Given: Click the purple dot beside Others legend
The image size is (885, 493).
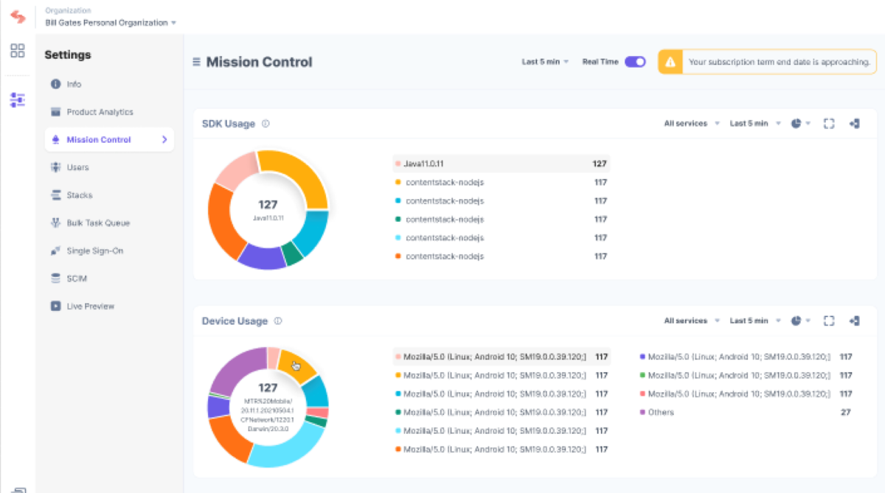Looking at the screenshot, I should (642, 412).
